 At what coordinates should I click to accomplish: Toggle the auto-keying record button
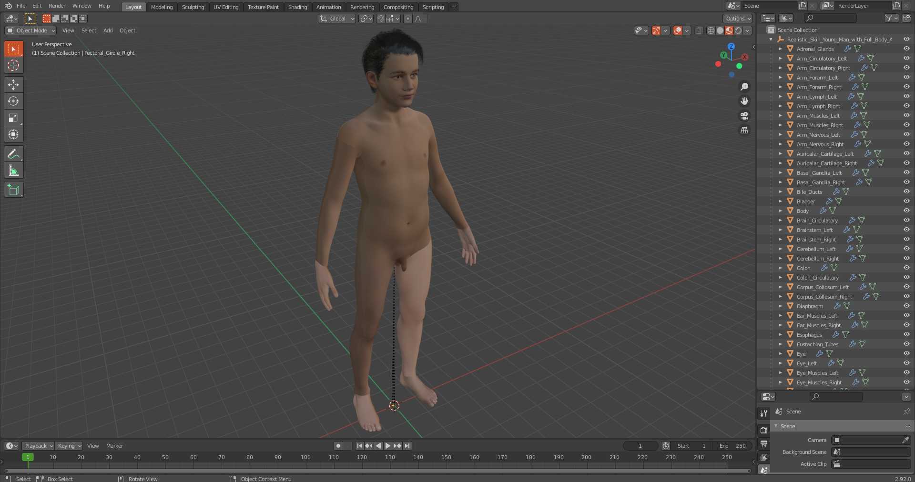[338, 446]
